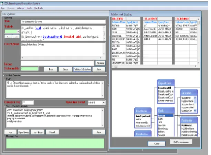
Task: Click Open in the Schema section
Action: (x=65, y=69)
